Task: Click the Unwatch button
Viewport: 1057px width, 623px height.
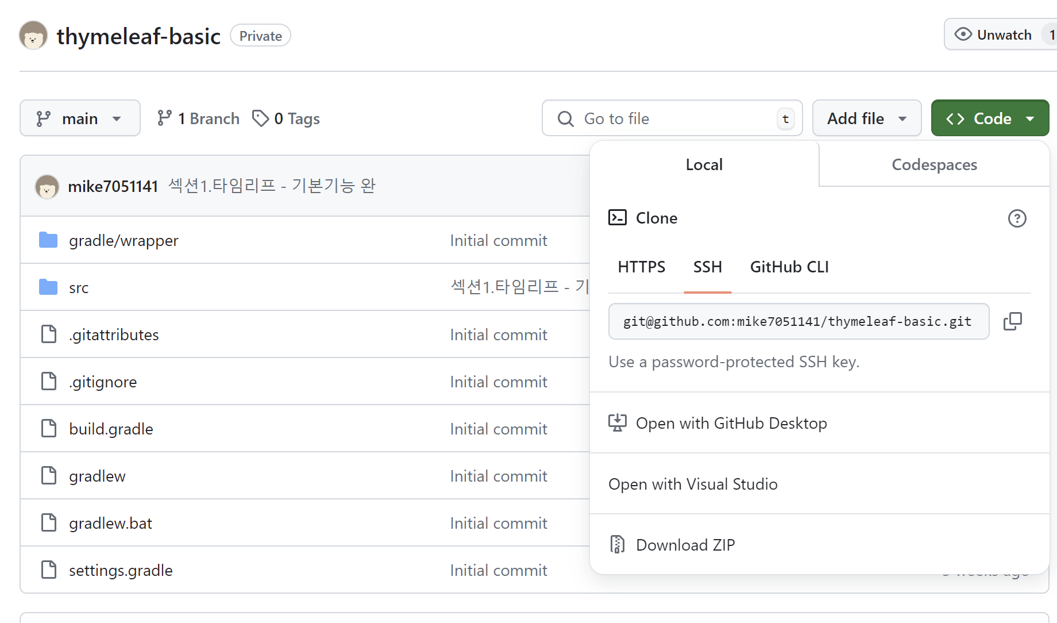Action: click(x=1001, y=34)
